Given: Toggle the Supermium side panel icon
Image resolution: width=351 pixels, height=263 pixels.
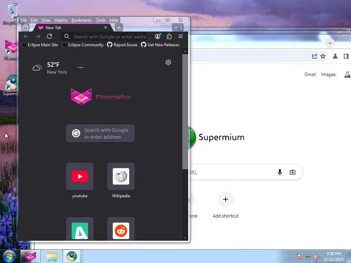Looking at the screenshot, I should [x=346, y=56].
